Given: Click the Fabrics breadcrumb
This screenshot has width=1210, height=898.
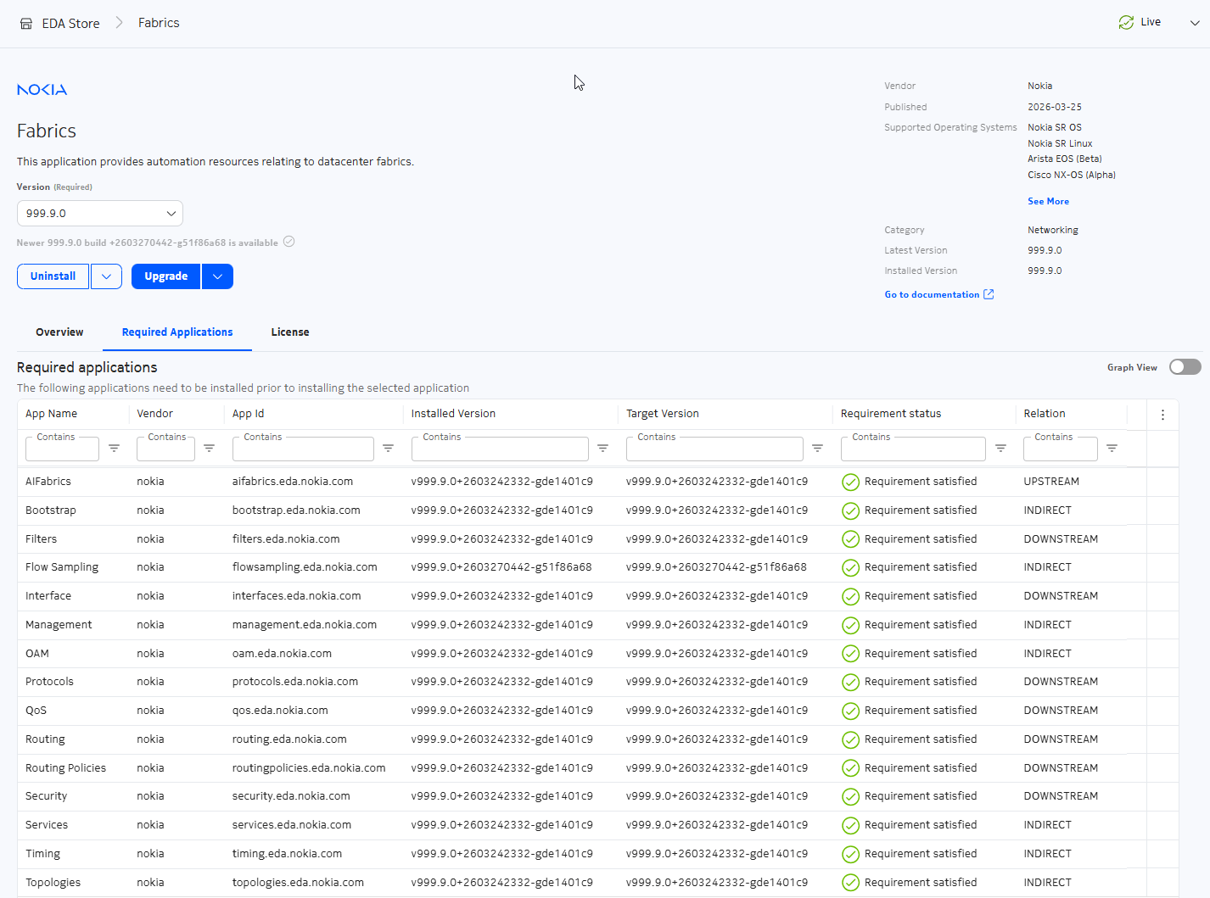Looking at the screenshot, I should coord(159,23).
